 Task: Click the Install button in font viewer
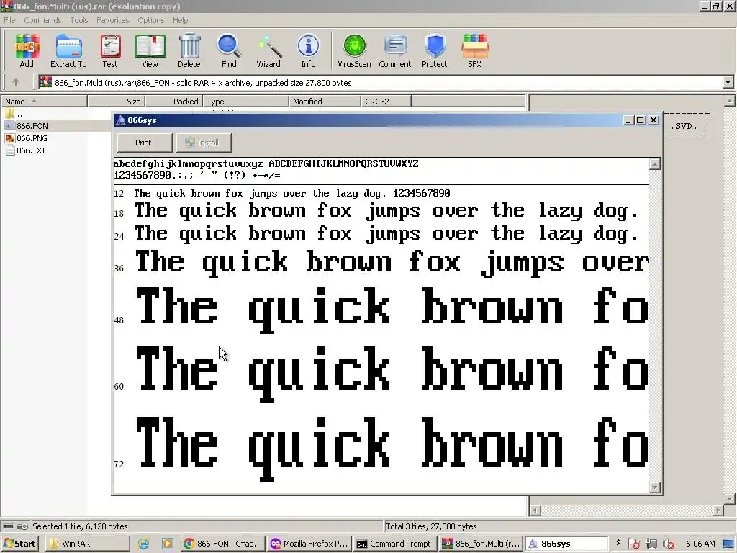click(204, 143)
